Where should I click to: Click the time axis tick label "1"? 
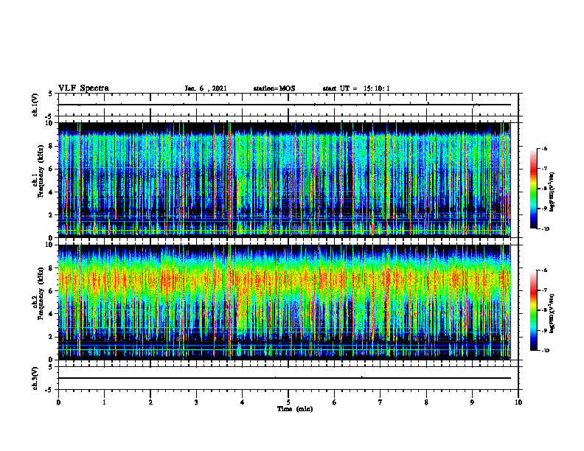point(104,402)
